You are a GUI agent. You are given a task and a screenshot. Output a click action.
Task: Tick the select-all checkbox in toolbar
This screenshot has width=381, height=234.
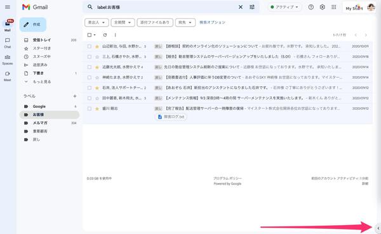[x=90, y=35]
